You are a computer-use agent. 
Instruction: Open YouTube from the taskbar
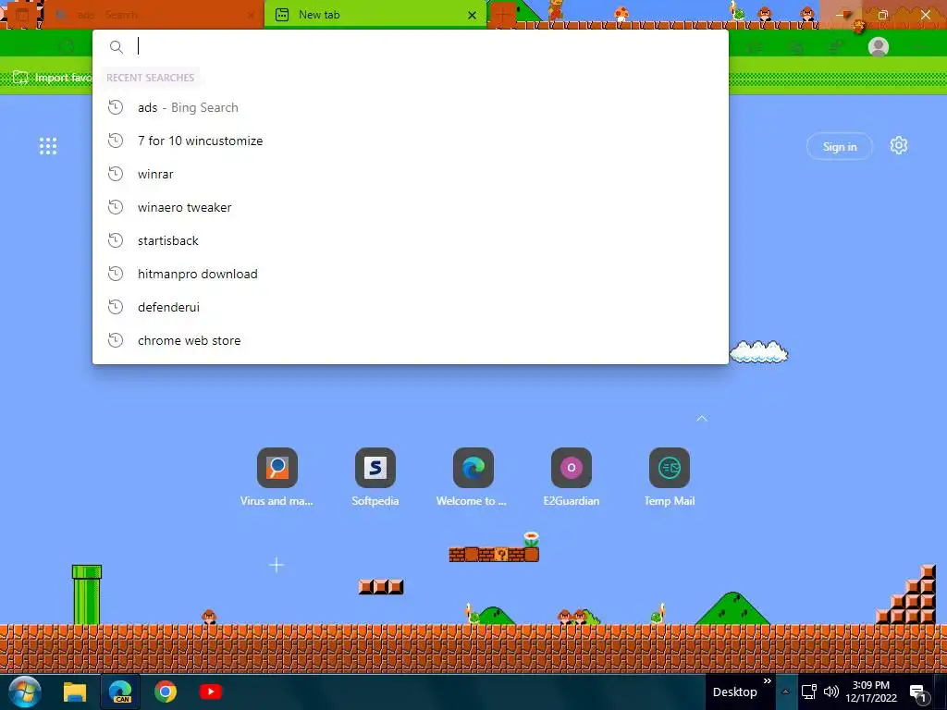[x=211, y=692]
